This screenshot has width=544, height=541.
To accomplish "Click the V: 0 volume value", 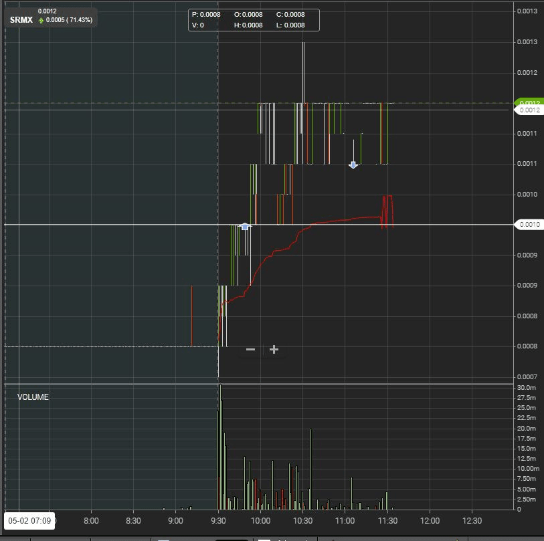I will pos(198,25).
